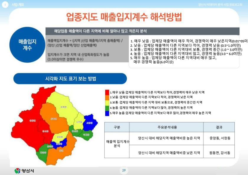Screen dimensions: 248x175
Task: Click the 양산시 city logo emblem
Action: [17, 171]
